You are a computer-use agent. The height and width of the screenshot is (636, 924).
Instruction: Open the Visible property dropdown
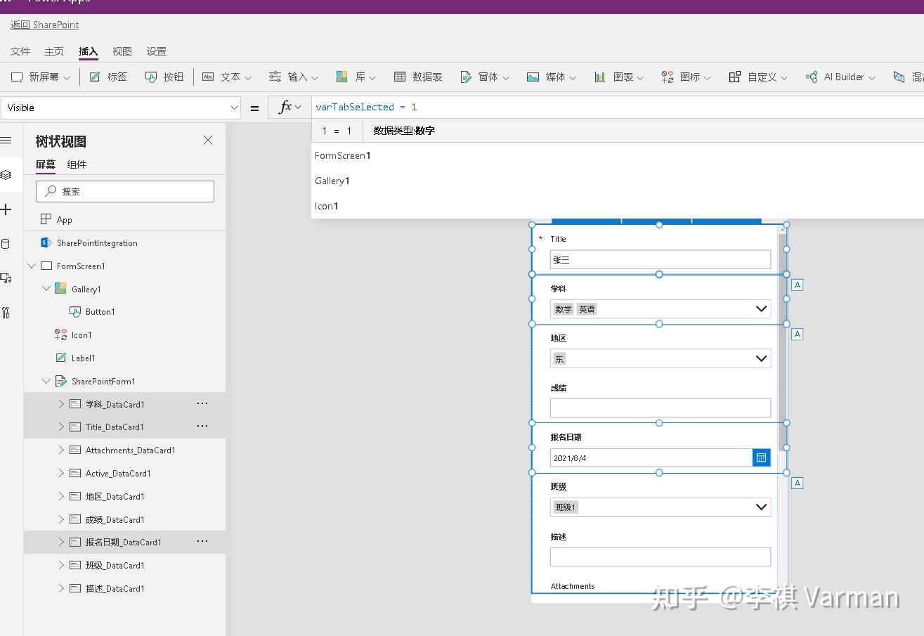(x=234, y=107)
